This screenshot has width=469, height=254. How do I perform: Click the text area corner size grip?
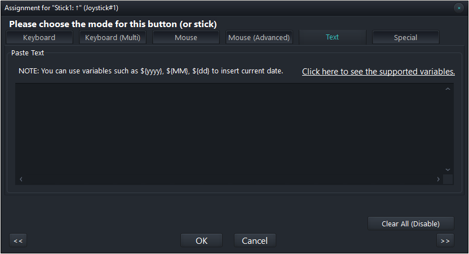pos(448,179)
